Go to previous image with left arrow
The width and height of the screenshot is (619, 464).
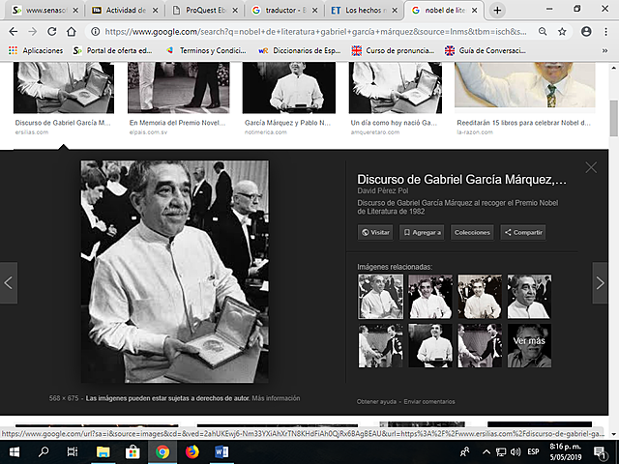[9, 283]
